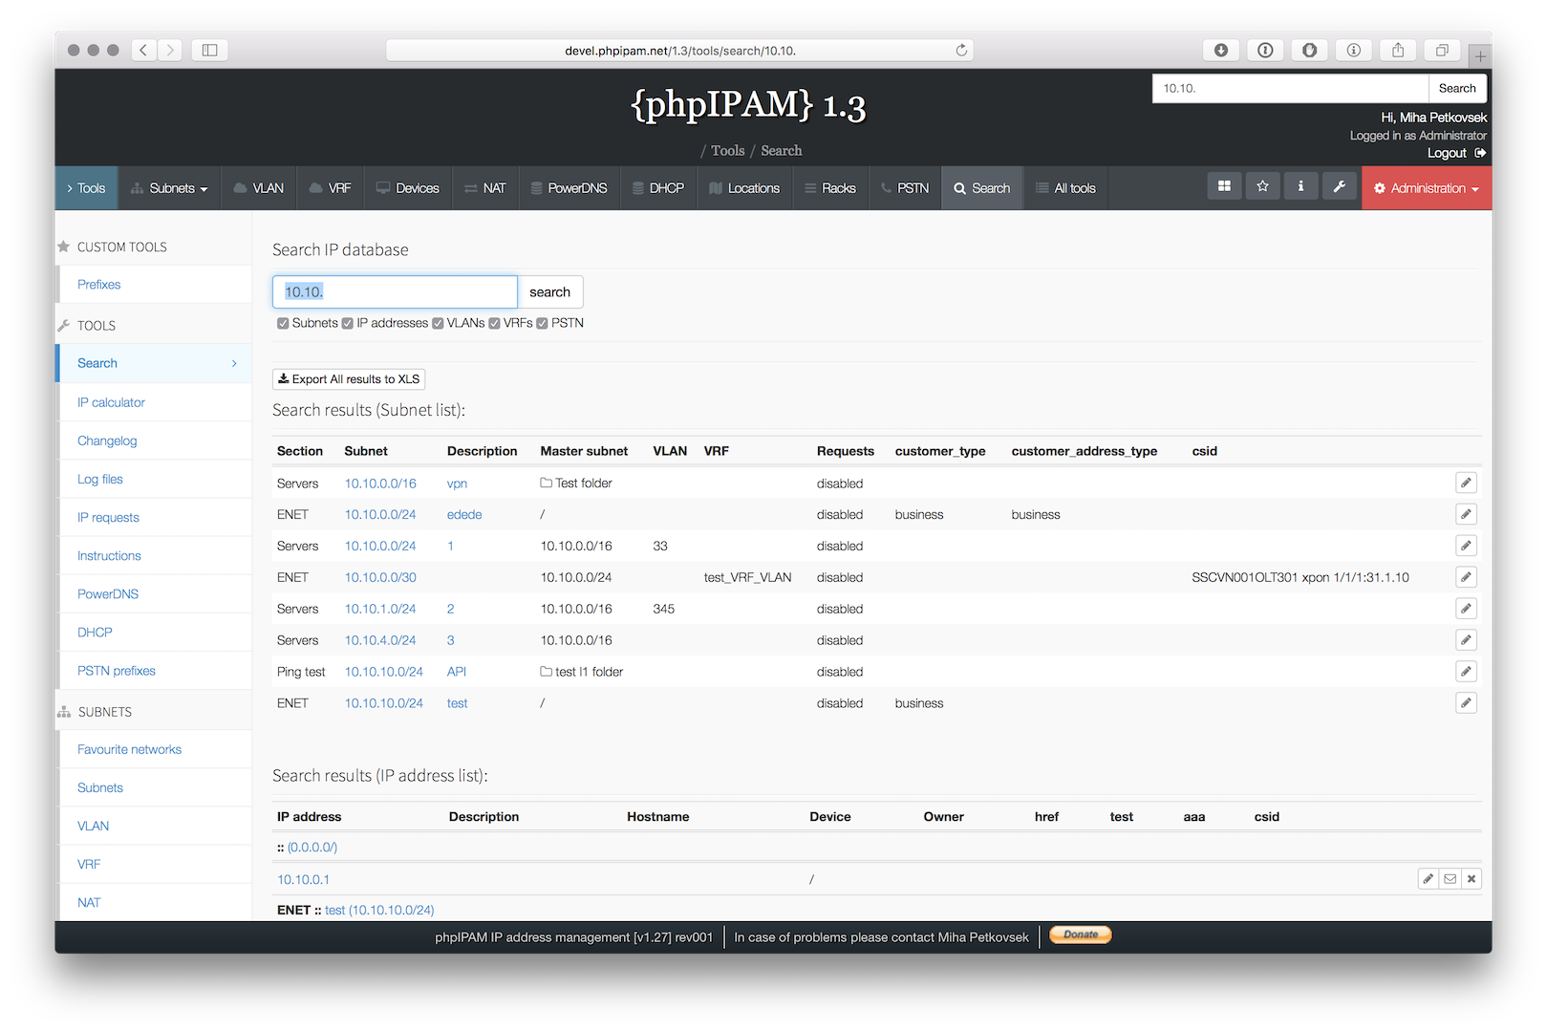
Task: Edit the 10.10.0.0/24 edede subnet row
Action: 1466,515
